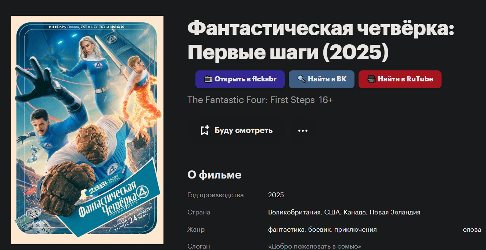Image resolution: width=486 pixels, height=250 pixels.
Task: Click the slogan «Добро пожаловать в семью»
Action: tap(315, 247)
